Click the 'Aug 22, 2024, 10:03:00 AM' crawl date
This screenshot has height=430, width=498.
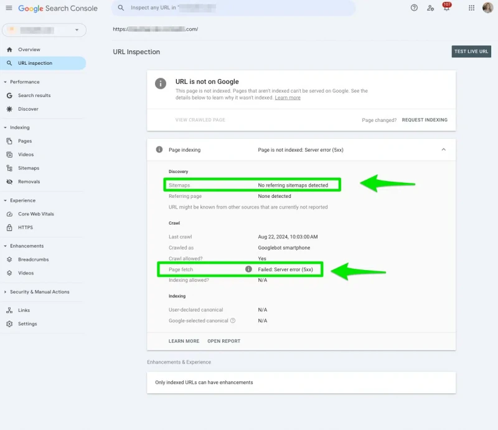click(288, 237)
